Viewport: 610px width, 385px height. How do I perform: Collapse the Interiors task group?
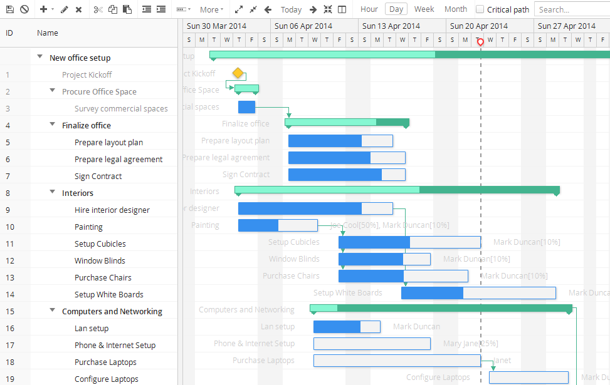tap(53, 192)
